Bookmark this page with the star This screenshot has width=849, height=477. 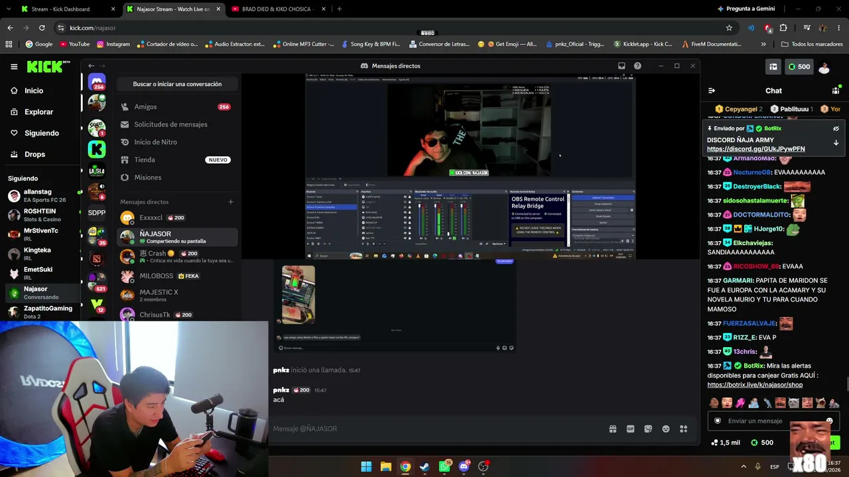pyautogui.click(x=729, y=28)
